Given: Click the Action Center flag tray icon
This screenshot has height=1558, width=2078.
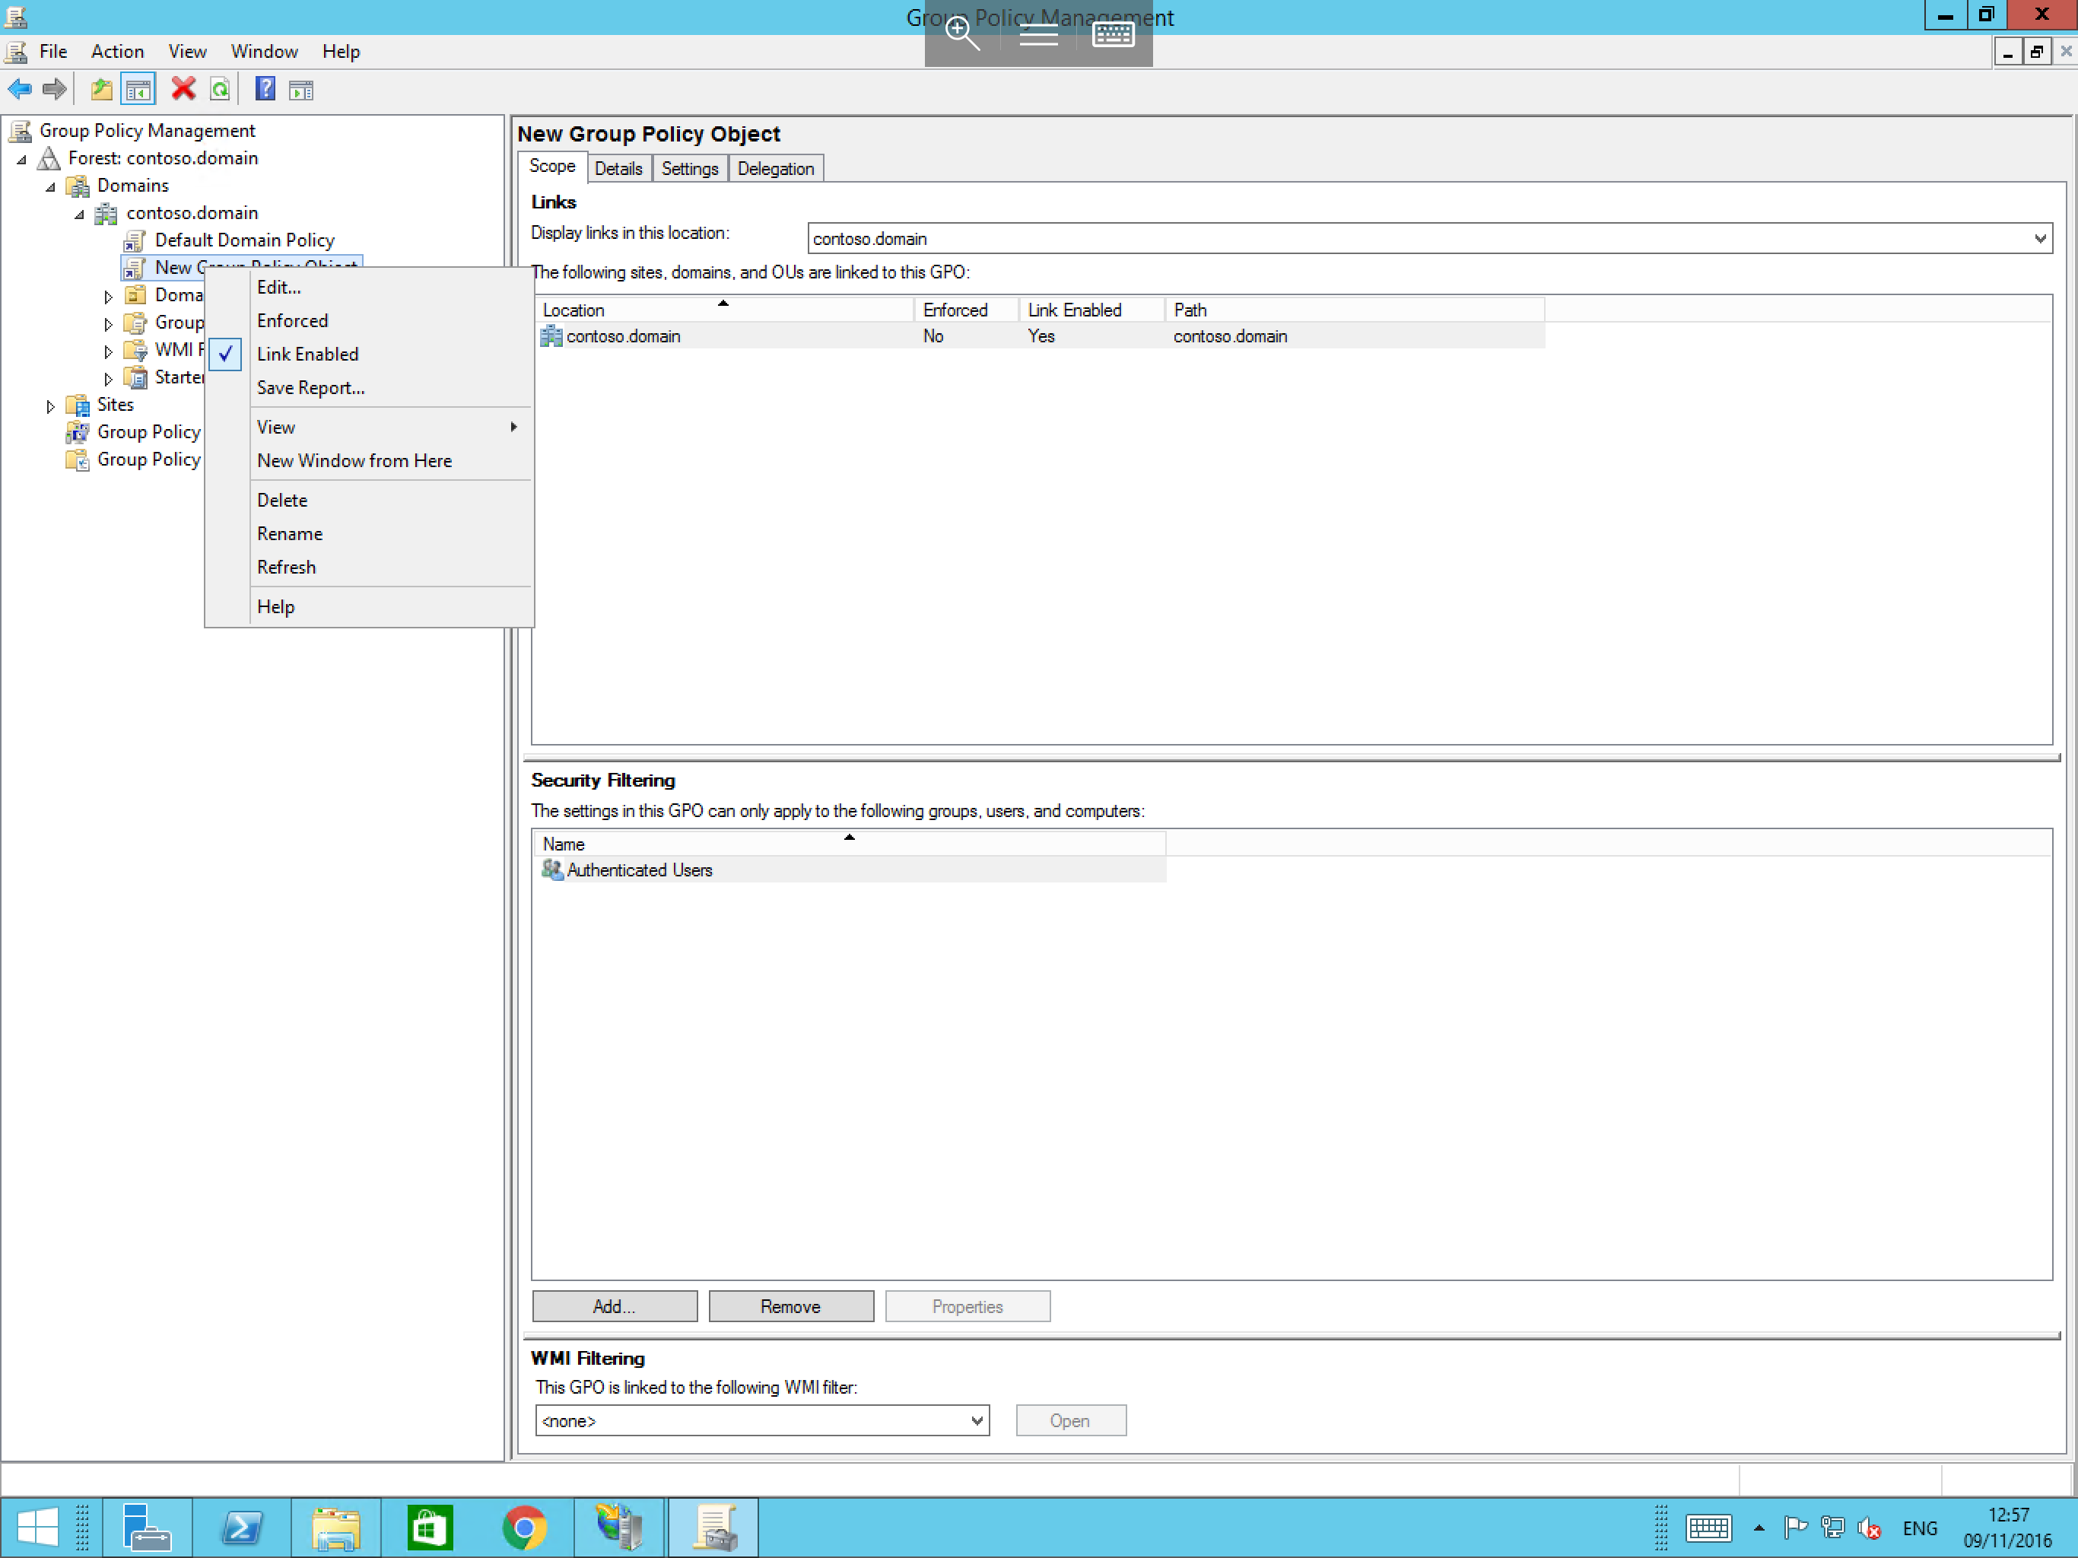Looking at the screenshot, I should tap(1795, 1528).
